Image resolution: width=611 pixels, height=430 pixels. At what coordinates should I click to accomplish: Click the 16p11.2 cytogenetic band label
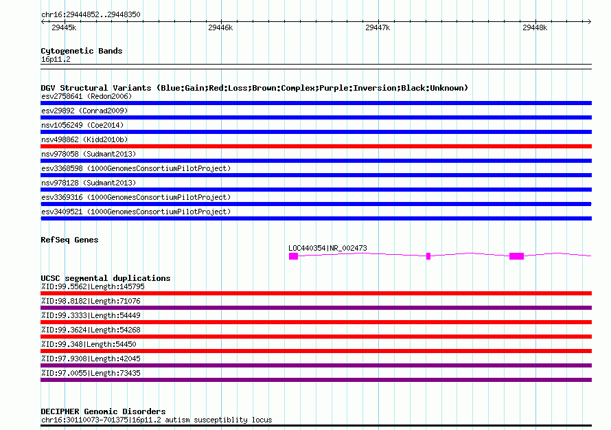click(x=56, y=59)
